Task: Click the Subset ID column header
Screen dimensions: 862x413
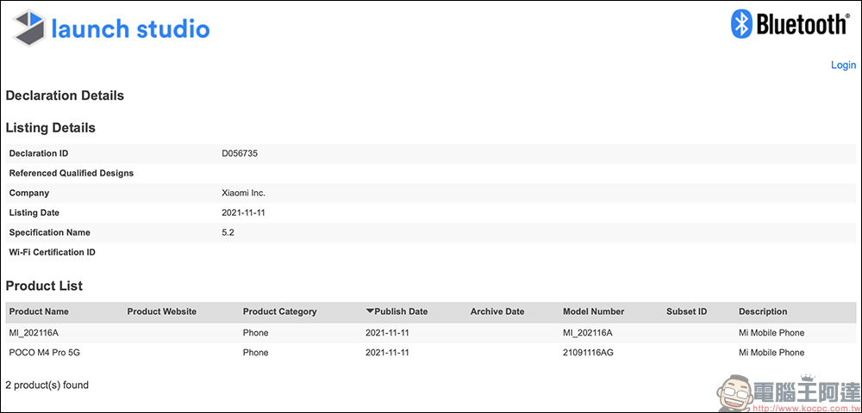Action: pyautogui.click(x=687, y=311)
